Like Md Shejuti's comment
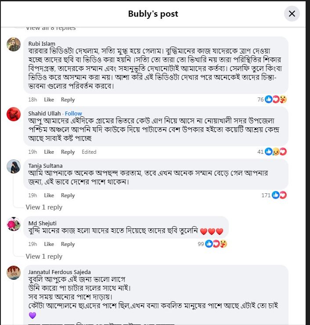This screenshot has height=325, width=310. 49,244
